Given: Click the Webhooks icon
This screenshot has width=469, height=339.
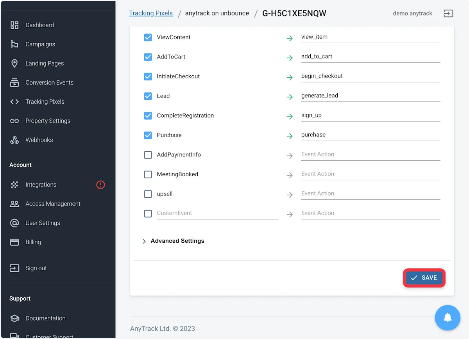Looking at the screenshot, I should coord(14,140).
